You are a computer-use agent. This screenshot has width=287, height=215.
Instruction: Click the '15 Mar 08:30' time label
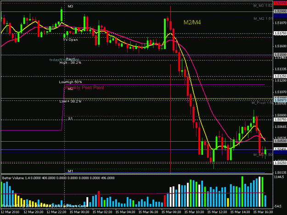tap(171, 212)
